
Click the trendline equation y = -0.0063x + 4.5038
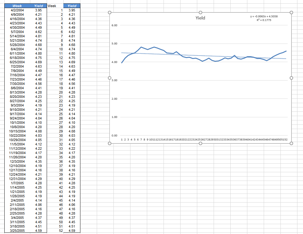point(264,16)
